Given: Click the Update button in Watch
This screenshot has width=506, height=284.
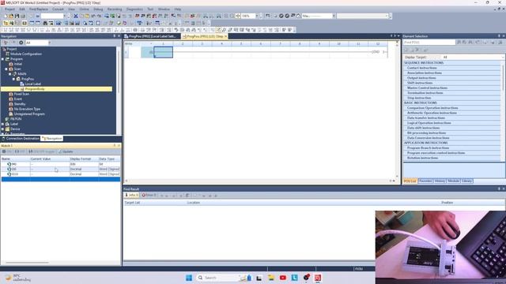Looking at the screenshot, I should tap(66, 151).
